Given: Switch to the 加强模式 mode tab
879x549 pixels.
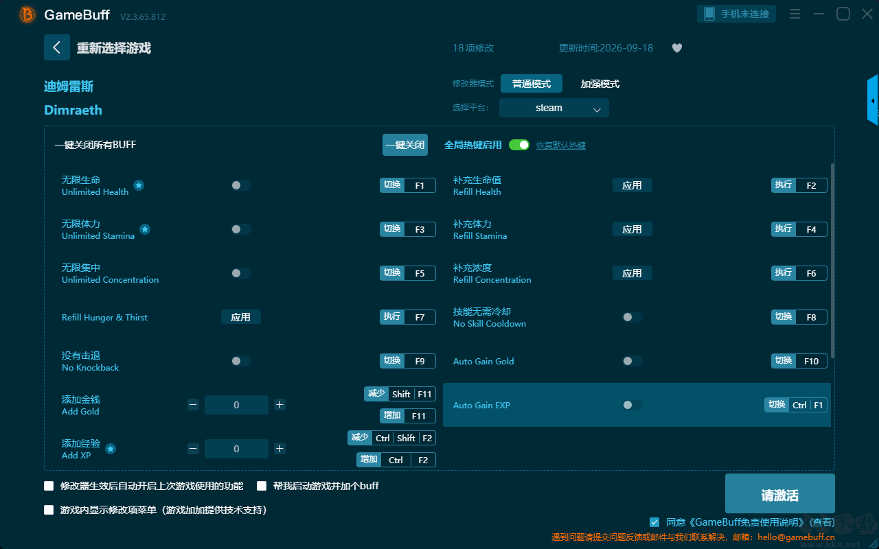Looking at the screenshot, I should 600,84.
